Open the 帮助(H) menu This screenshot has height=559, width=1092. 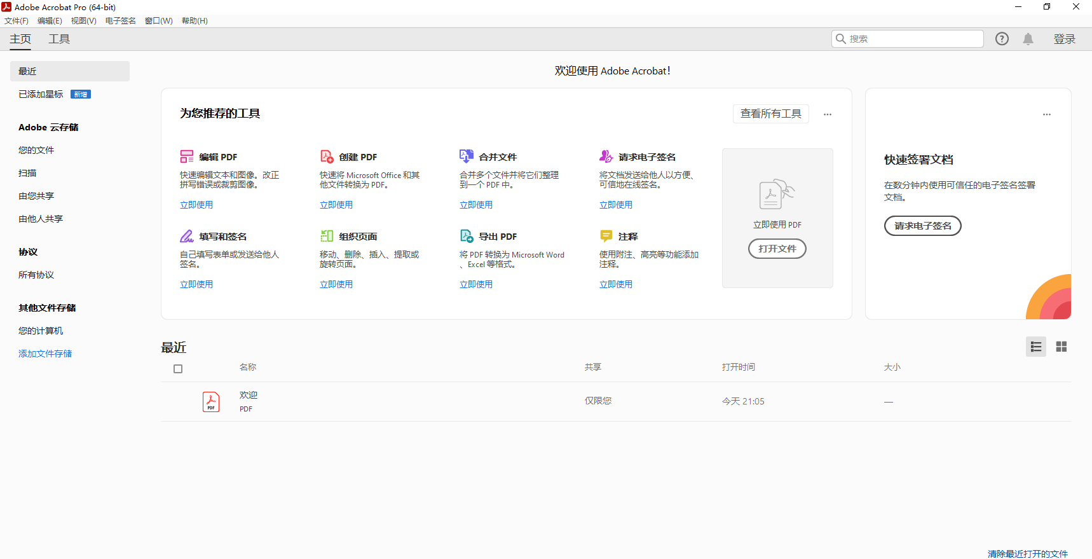click(195, 21)
